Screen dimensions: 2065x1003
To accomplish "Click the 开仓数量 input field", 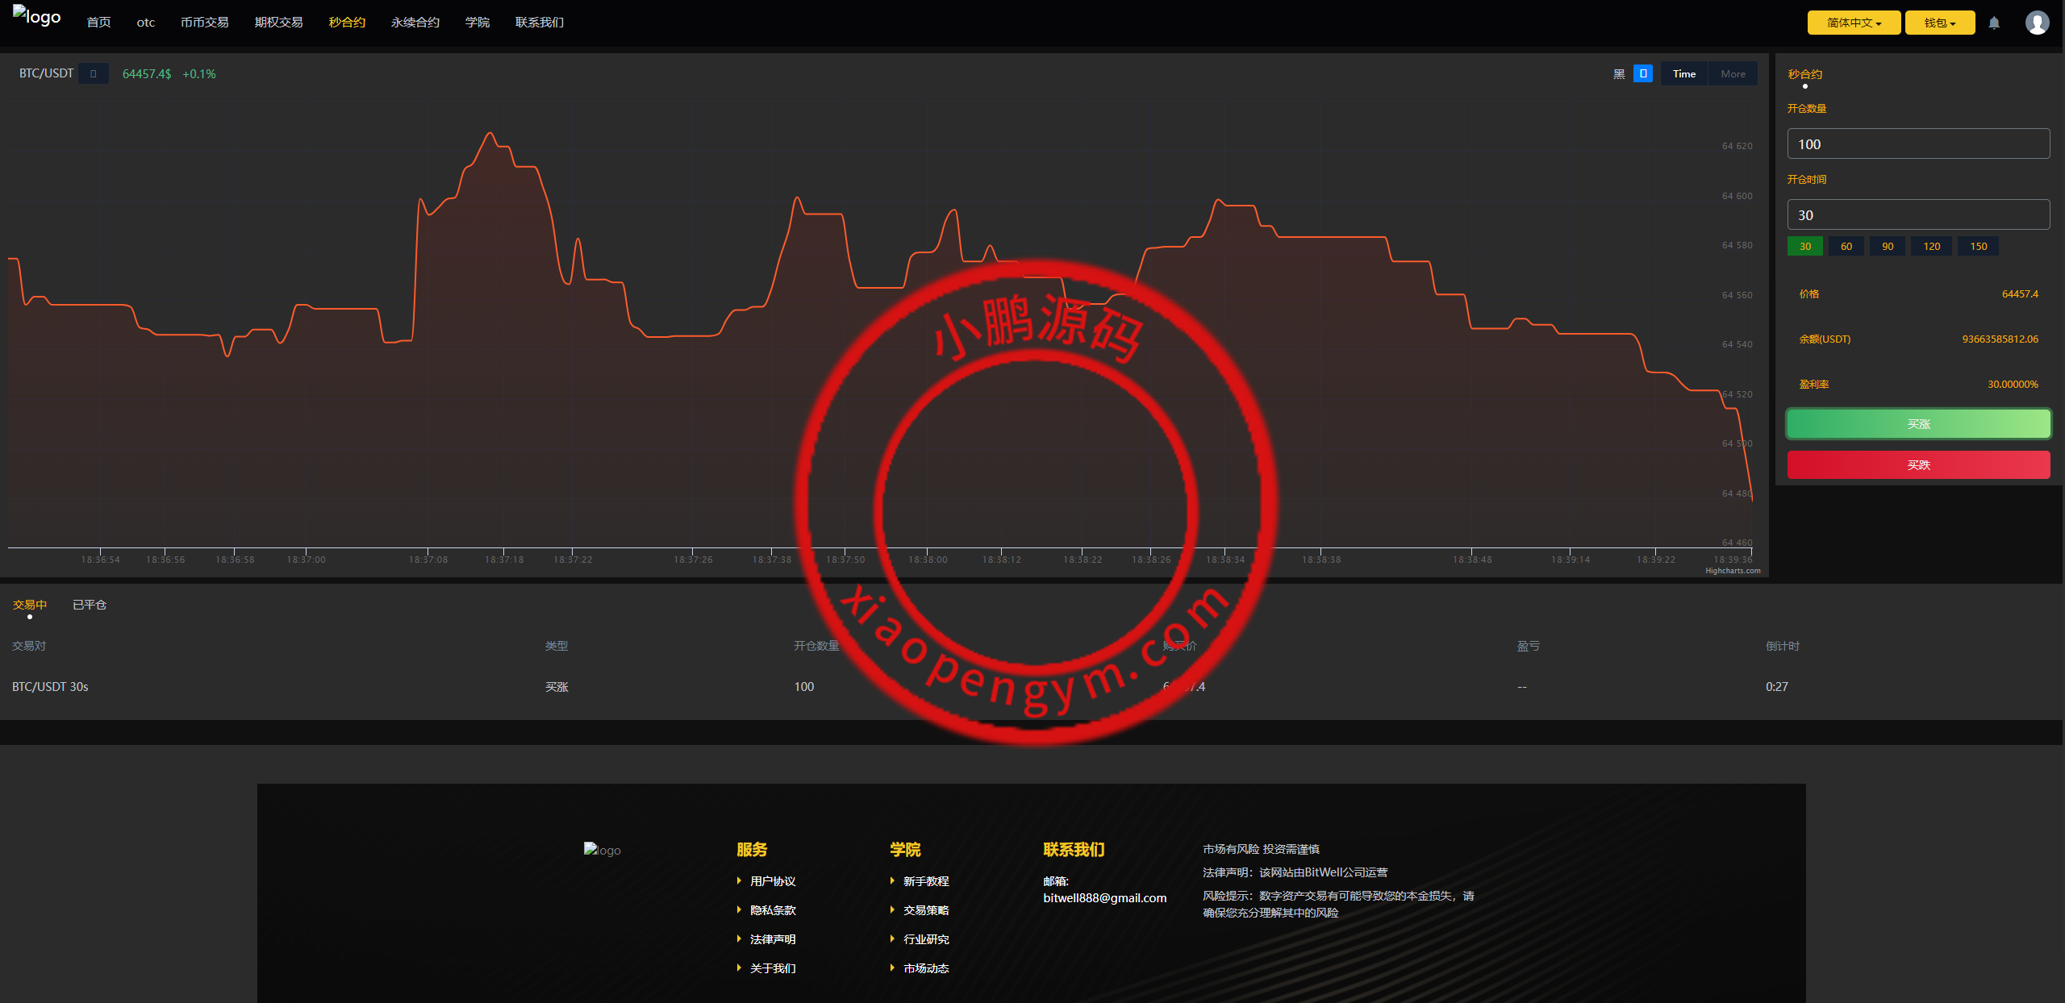I will tap(1917, 144).
